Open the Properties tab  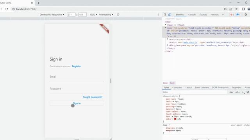tap(236, 87)
